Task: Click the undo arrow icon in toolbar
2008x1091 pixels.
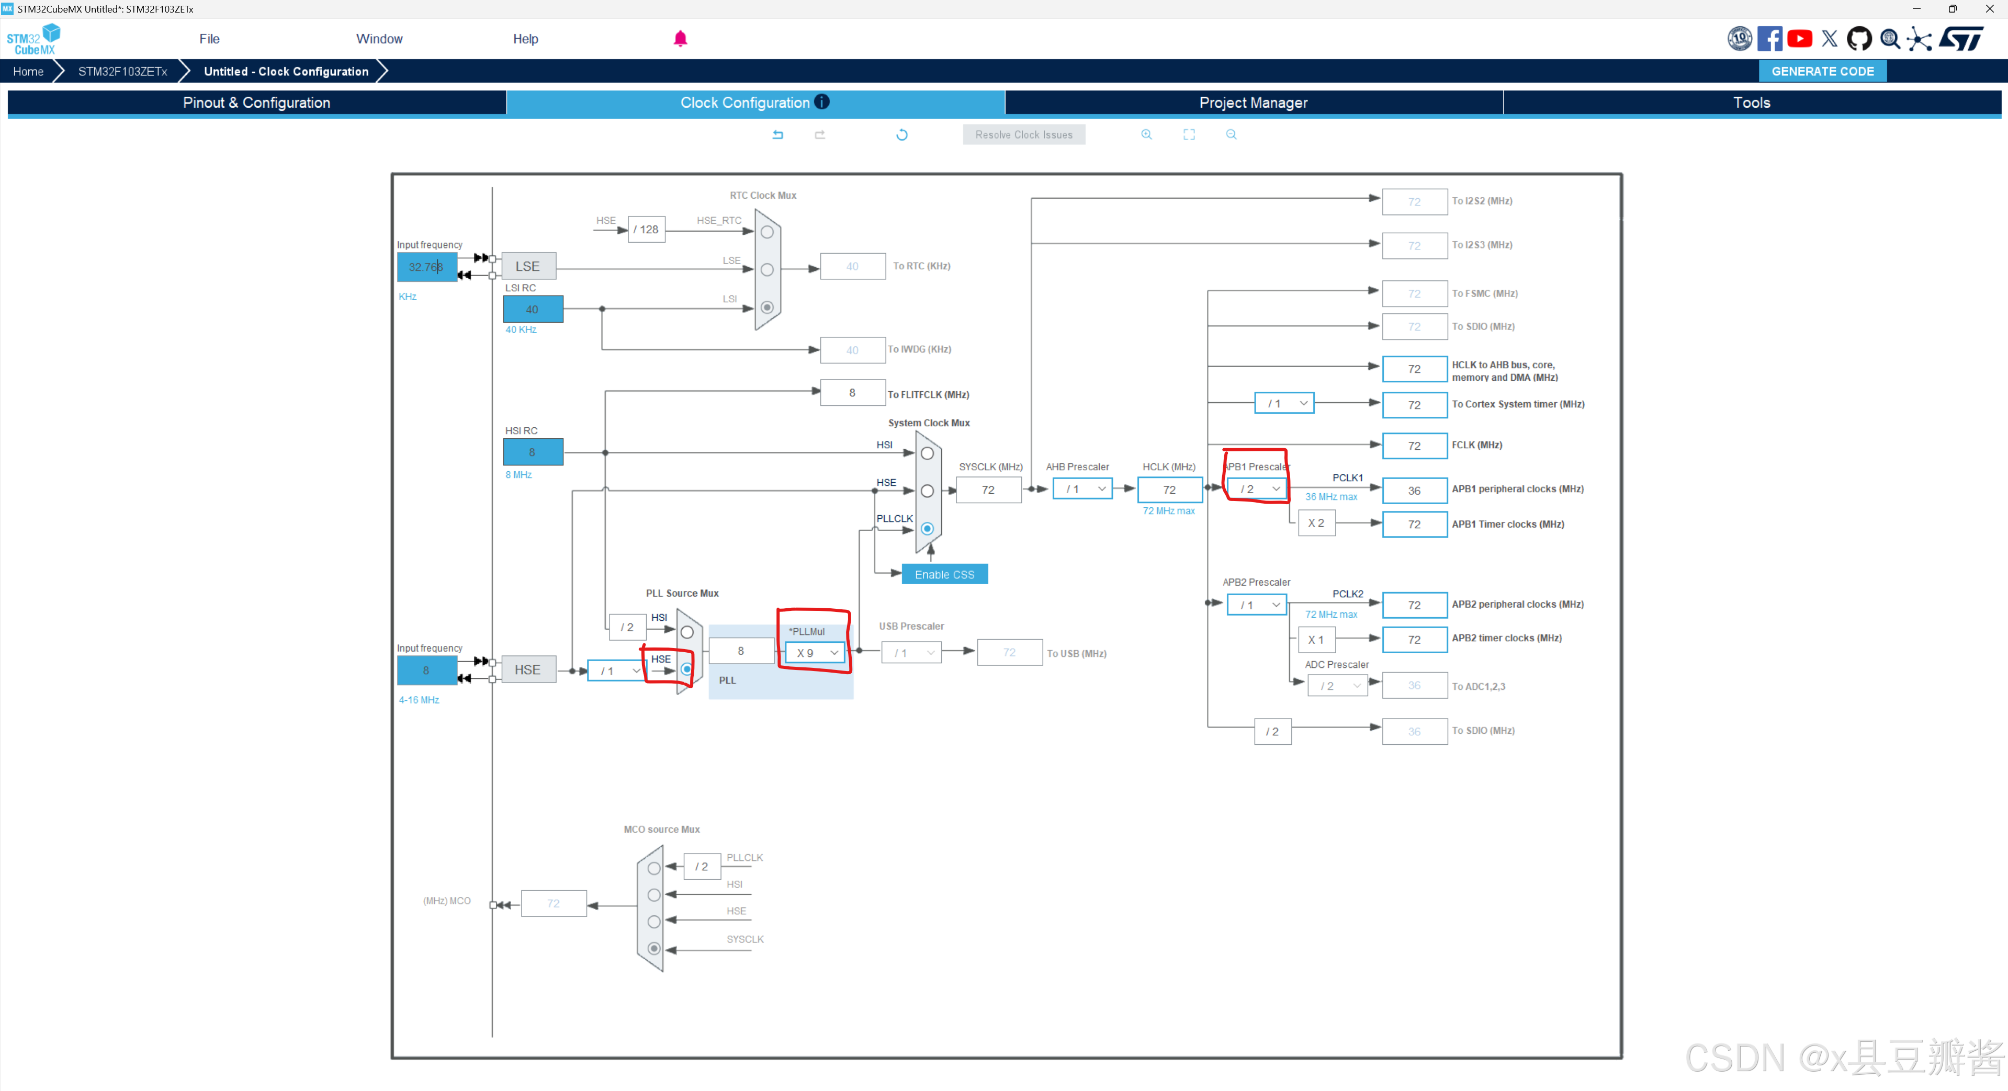Action: [777, 135]
